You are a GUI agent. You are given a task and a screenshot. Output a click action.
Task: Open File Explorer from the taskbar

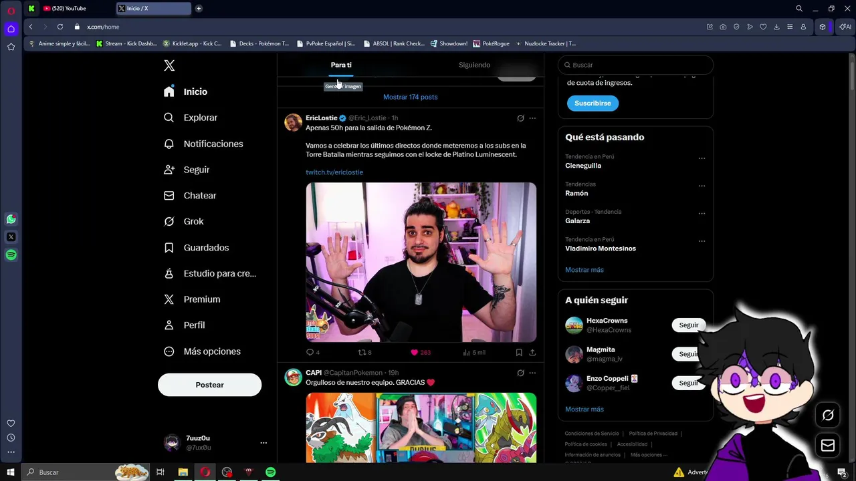[183, 472]
